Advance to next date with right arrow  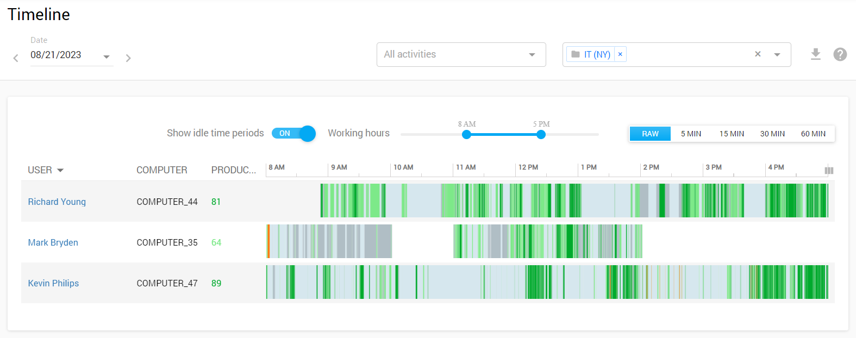(128, 58)
